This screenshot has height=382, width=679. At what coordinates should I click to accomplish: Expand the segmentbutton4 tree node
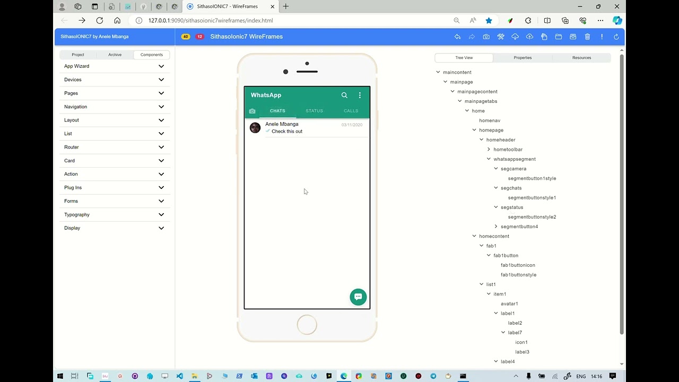pyautogui.click(x=496, y=227)
